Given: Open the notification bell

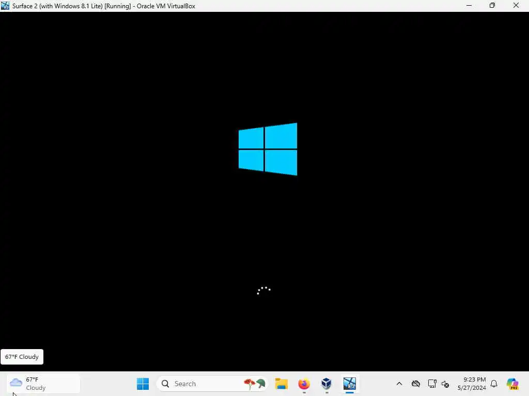Looking at the screenshot, I should tap(494, 384).
